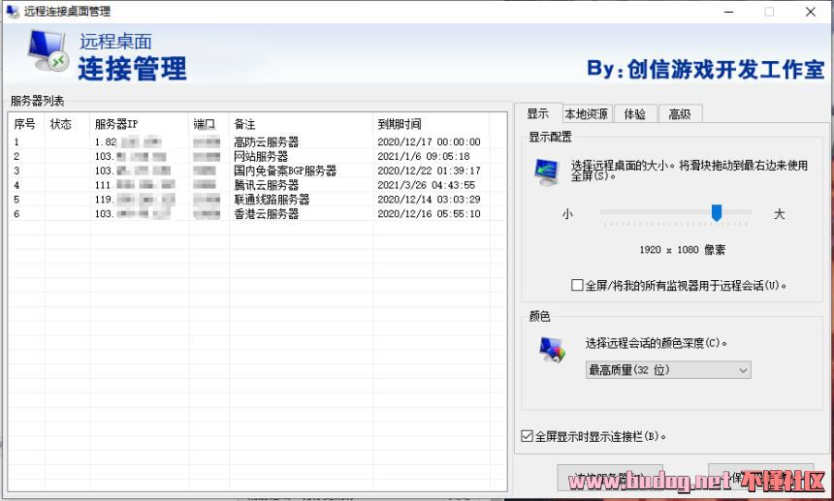Close the 远程连接桌面管理 window
This screenshot has height=501, width=834.
(810, 12)
